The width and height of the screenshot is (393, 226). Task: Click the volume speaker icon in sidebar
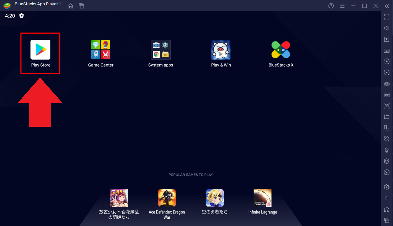[387, 28]
